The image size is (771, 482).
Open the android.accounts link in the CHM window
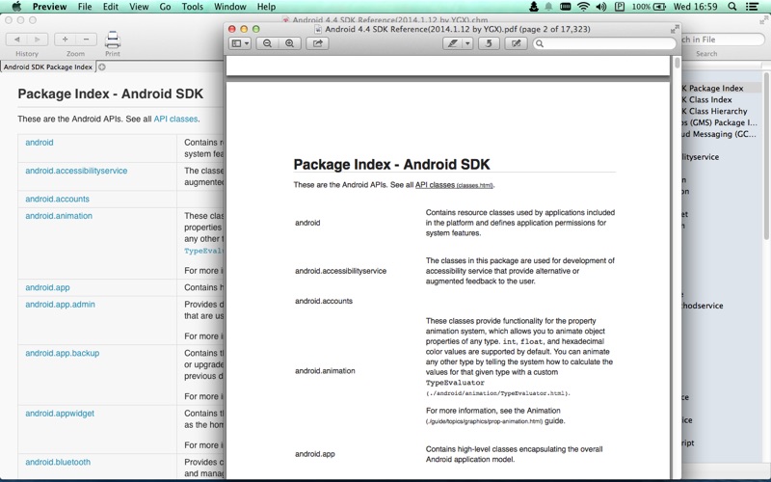coord(57,199)
